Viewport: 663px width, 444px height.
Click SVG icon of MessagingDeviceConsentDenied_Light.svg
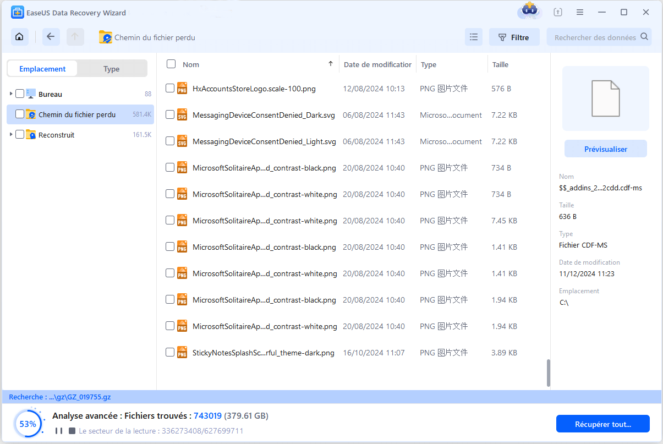182,141
